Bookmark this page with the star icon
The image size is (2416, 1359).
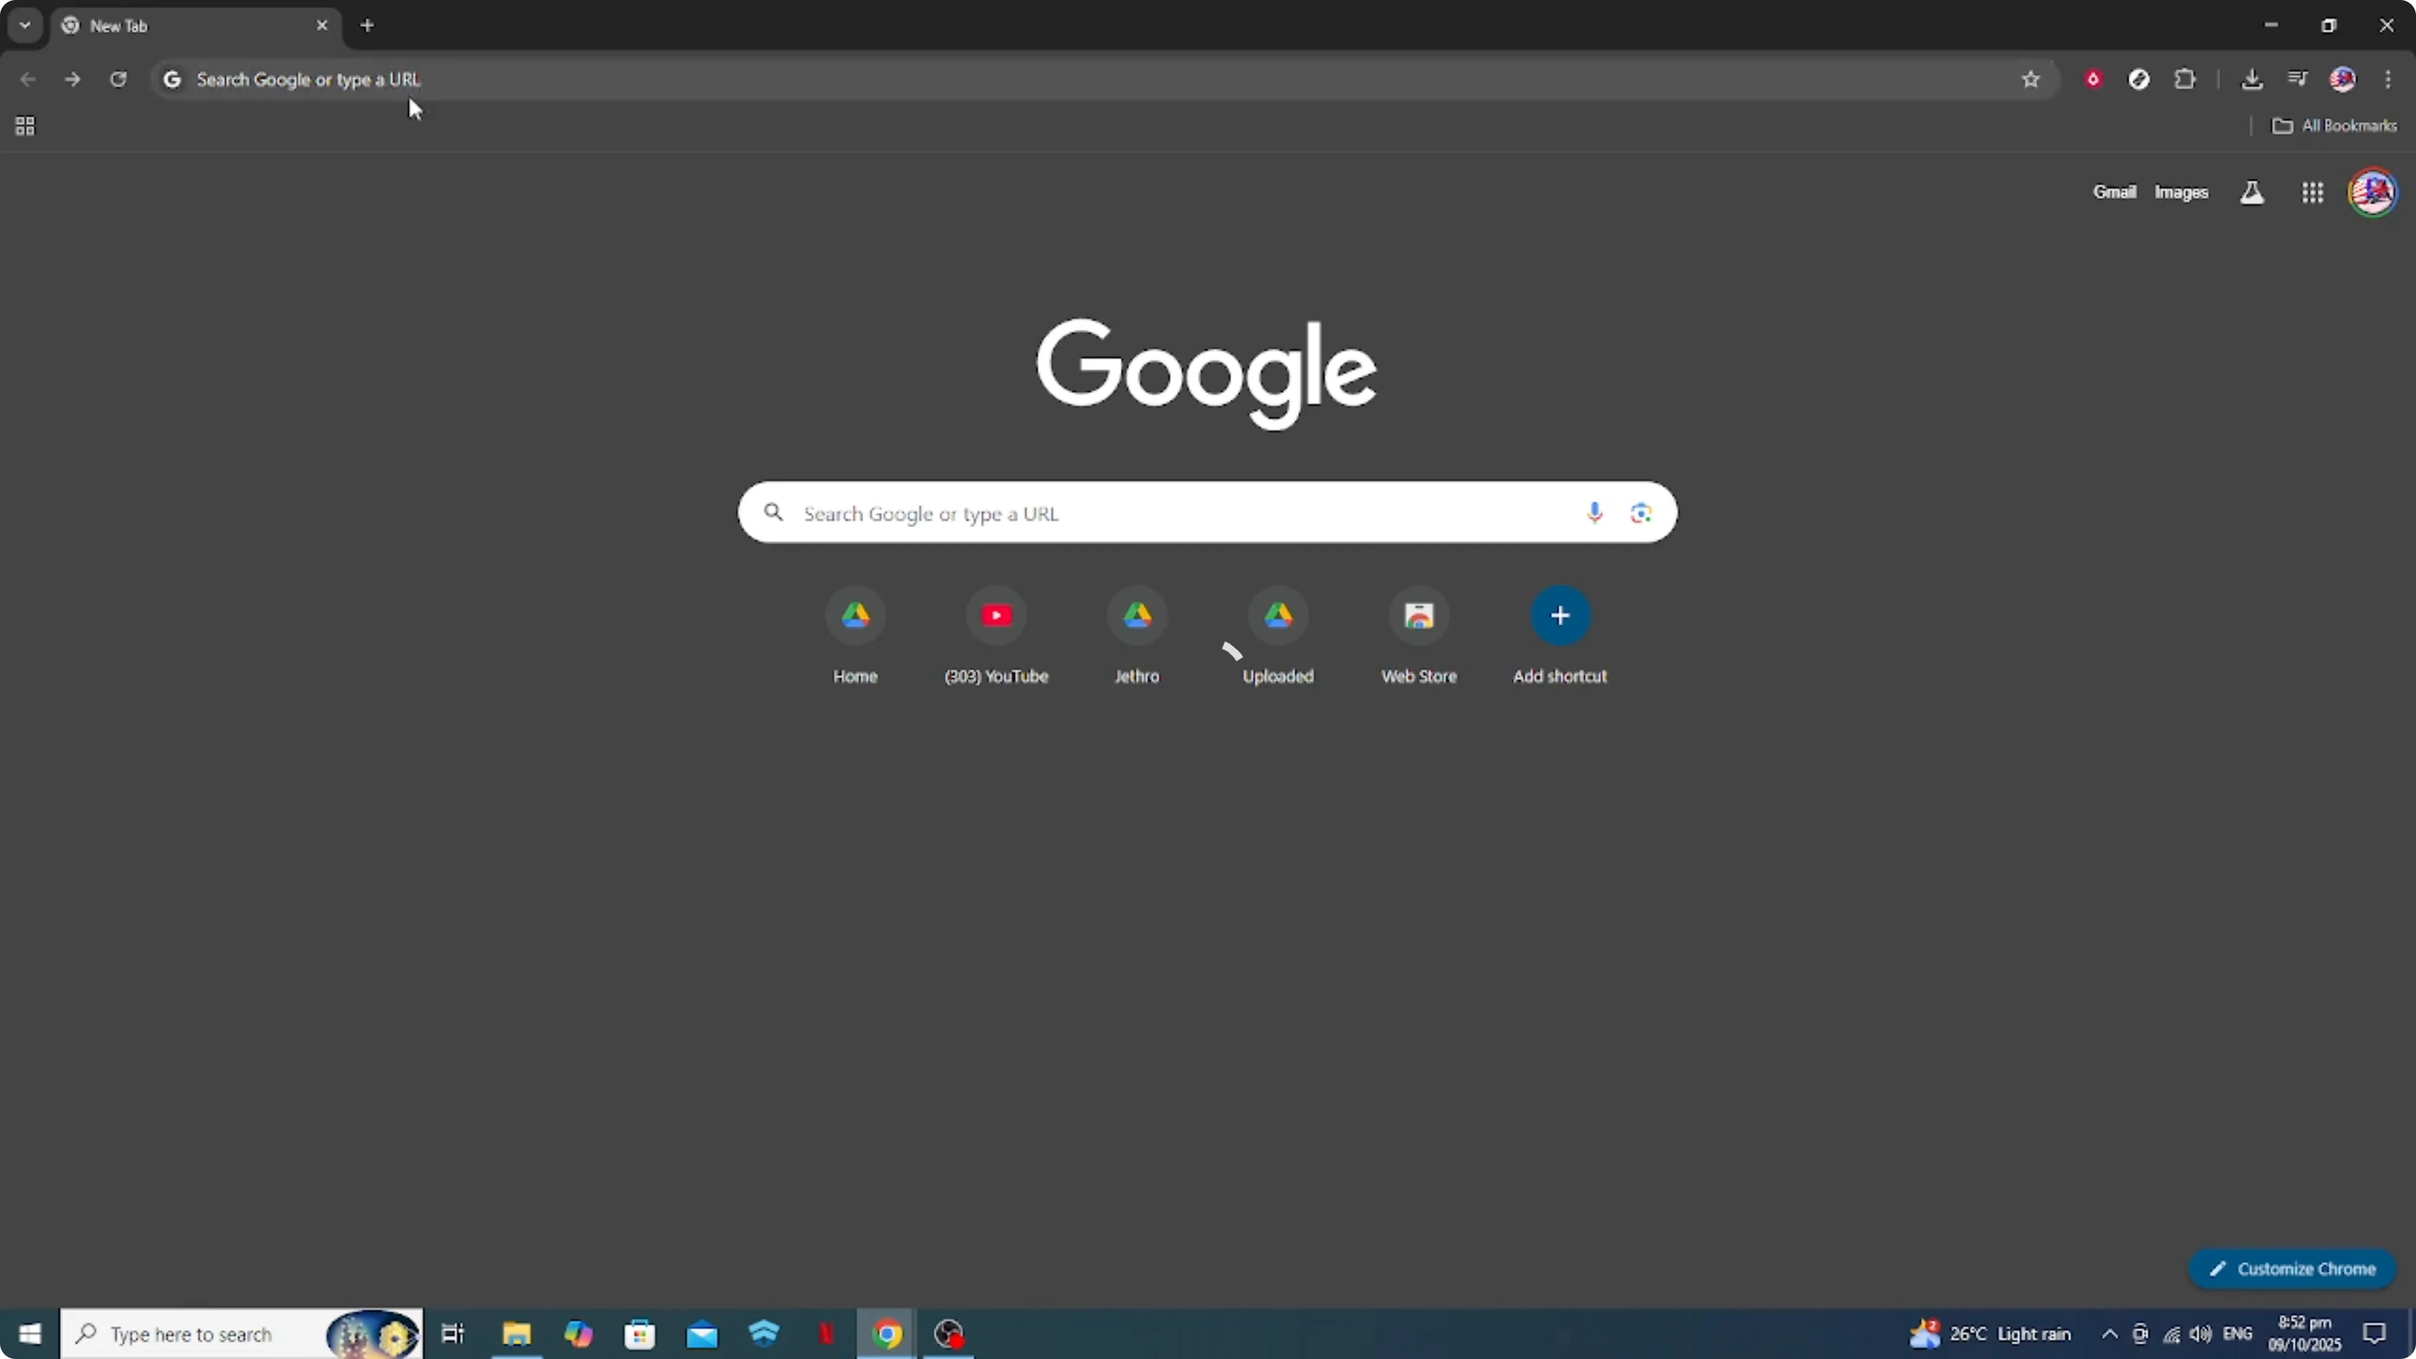[x=2031, y=79]
